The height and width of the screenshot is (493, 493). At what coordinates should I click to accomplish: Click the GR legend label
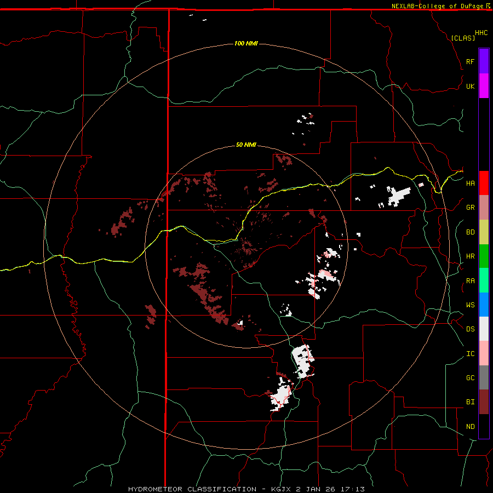[470, 208]
